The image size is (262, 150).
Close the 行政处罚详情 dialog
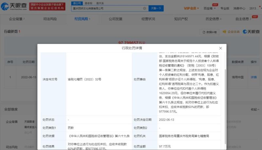[x=220, y=48]
